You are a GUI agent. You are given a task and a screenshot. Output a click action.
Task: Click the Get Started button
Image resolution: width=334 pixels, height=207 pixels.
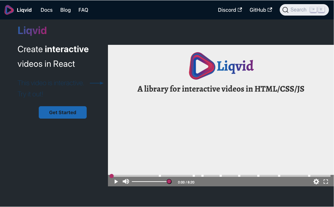[63, 113]
